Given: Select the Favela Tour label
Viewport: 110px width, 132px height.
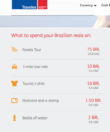Looking at the screenshot, I should (x=32, y=50).
